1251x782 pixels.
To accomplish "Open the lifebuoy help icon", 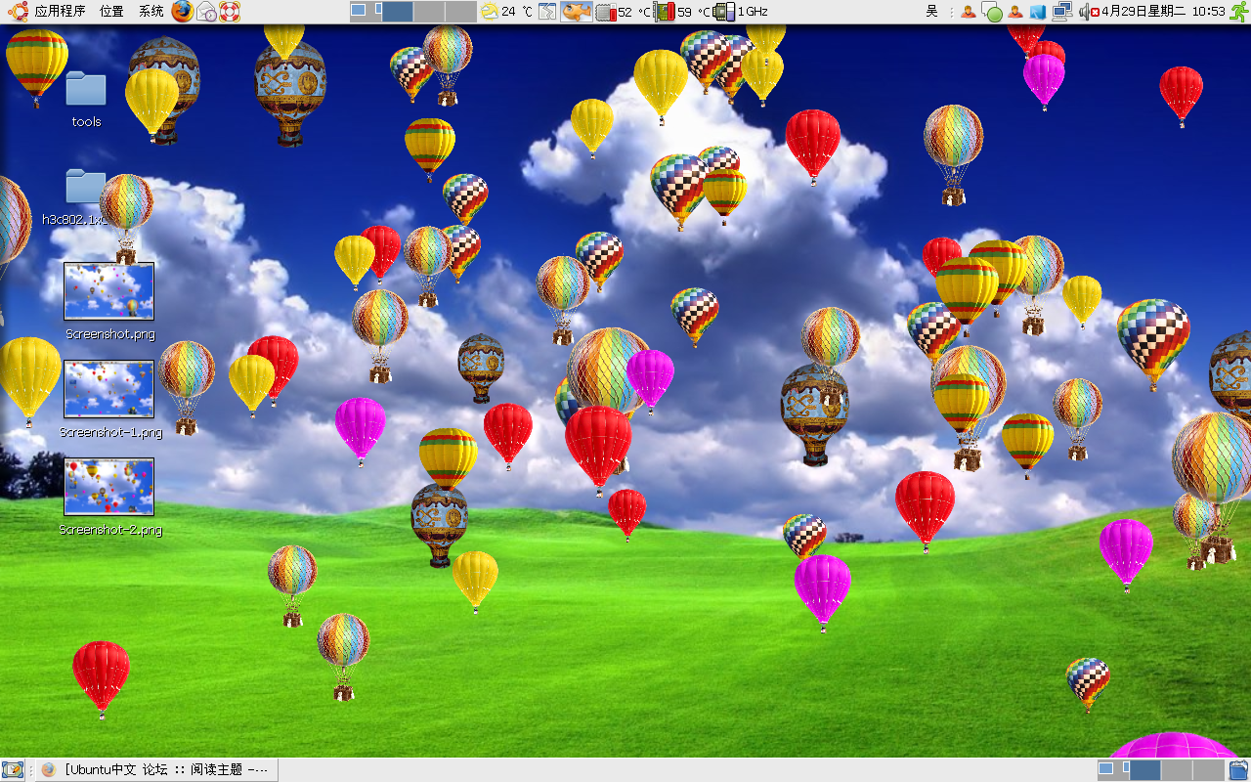I will coord(230,12).
